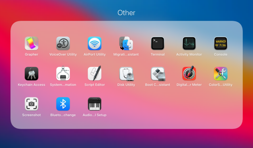Open the Screenshot app
The image size is (253, 148).
[x=31, y=104]
